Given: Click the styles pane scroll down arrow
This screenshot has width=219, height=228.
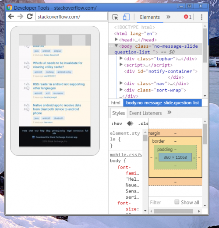Looking at the screenshot, I should pyautogui.click(x=145, y=210).
